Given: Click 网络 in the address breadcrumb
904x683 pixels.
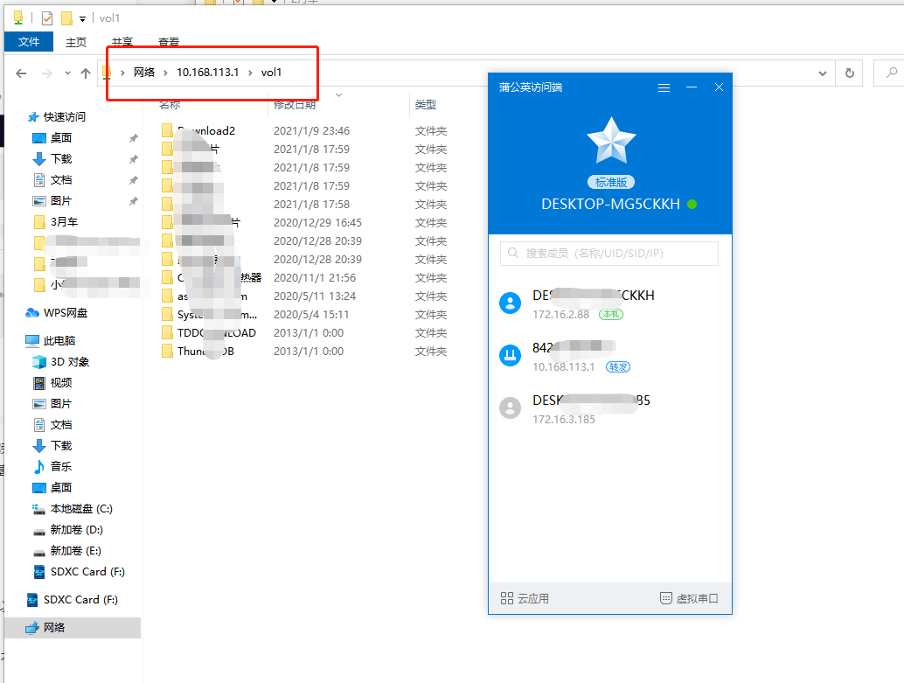Looking at the screenshot, I should pyautogui.click(x=144, y=72).
